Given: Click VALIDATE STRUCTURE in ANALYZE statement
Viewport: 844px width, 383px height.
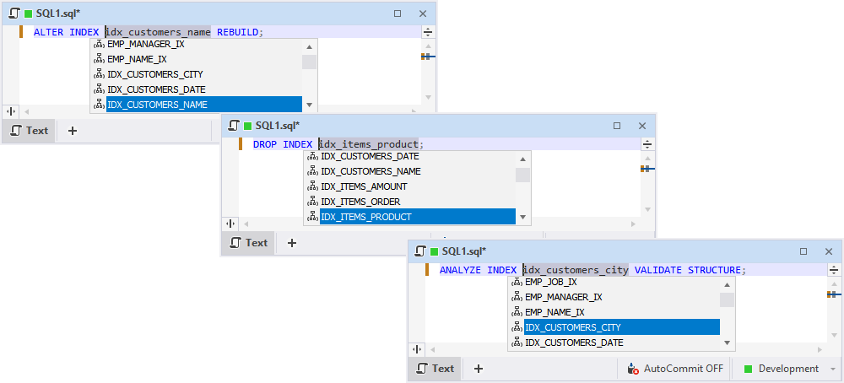Looking at the screenshot, I should pos(687,270).
